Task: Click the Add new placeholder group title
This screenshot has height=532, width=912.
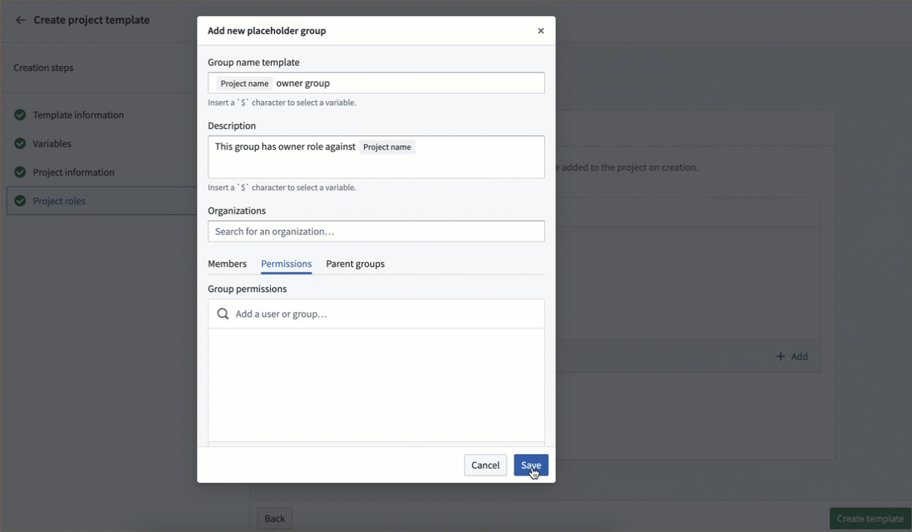Action: click(x=267, y=31)
